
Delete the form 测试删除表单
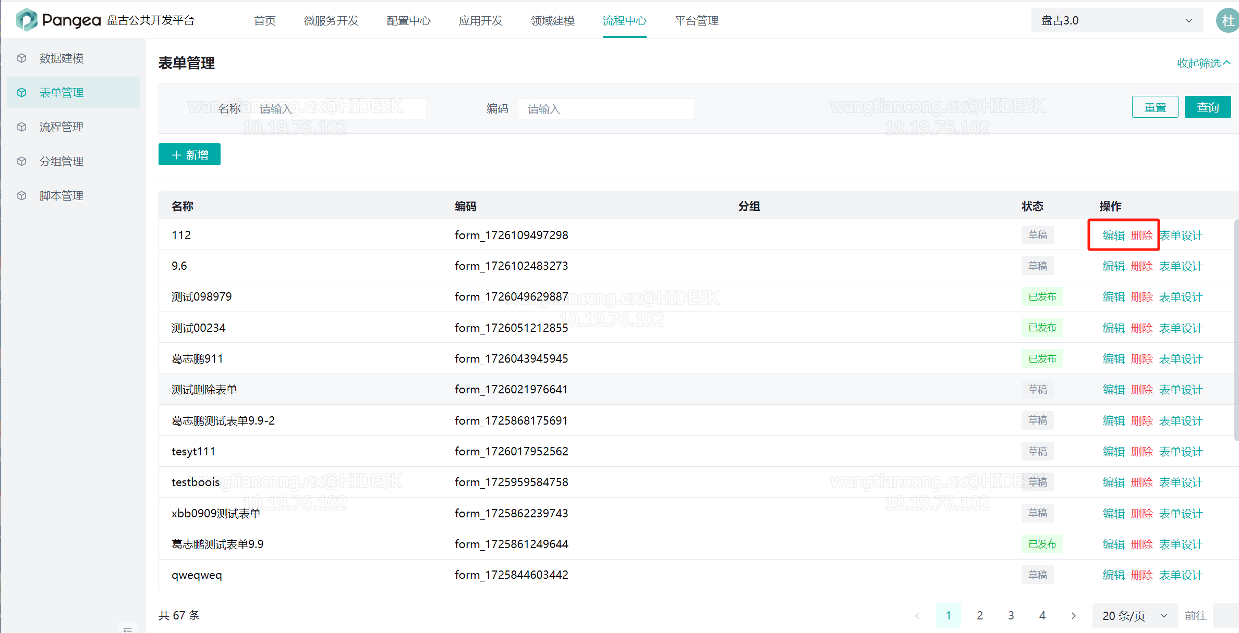click(x=1142, y=389)
